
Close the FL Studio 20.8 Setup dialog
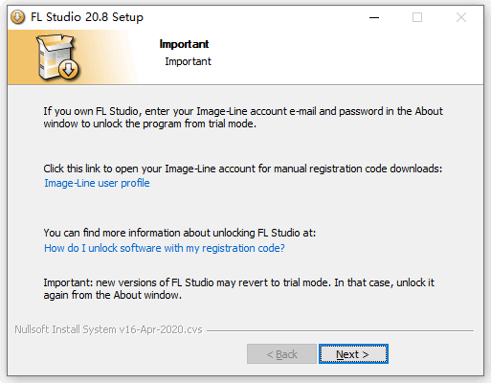point(461,17)
